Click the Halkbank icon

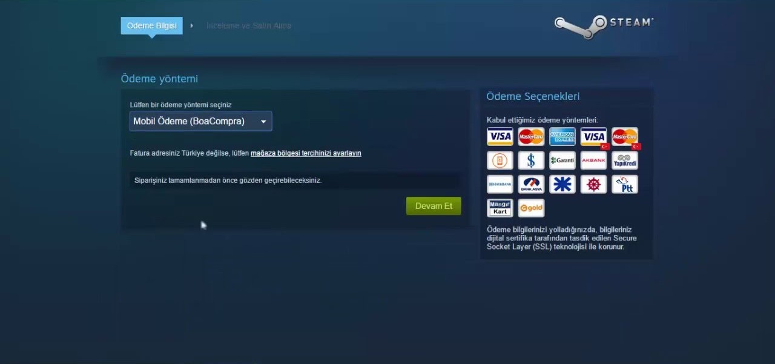pyautogui.click(x=500, y=184)
